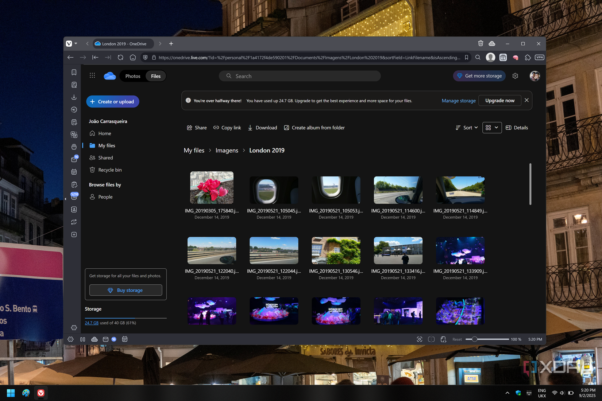Click Upgrade now button
The image size is (602, 401).
click(500, 101)
